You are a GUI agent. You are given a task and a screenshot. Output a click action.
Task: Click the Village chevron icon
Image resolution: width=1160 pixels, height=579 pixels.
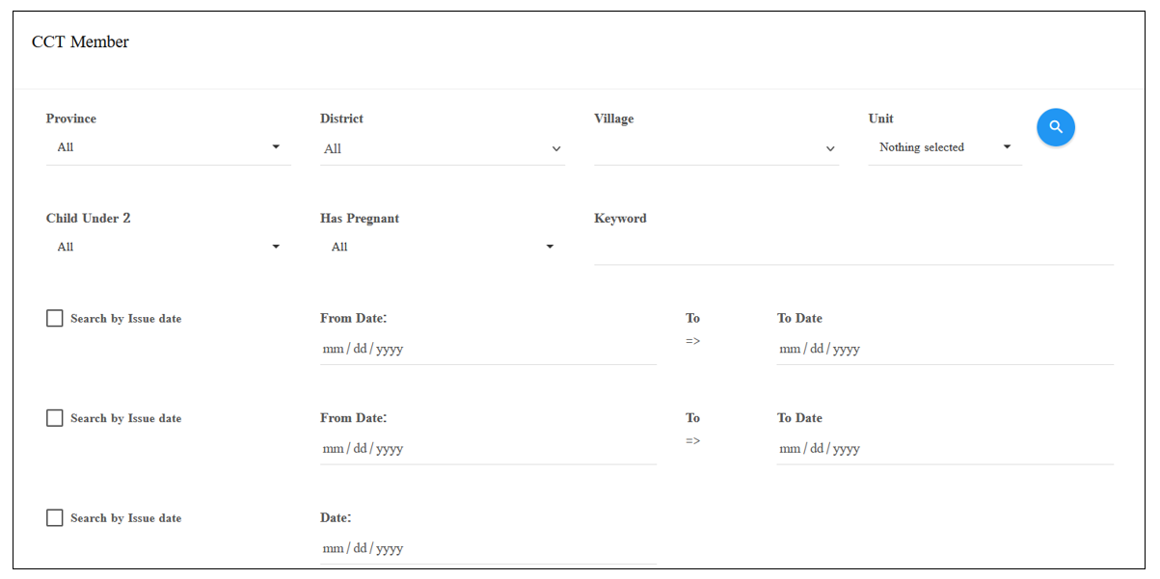pyautogui.click(x=830, y=149)
